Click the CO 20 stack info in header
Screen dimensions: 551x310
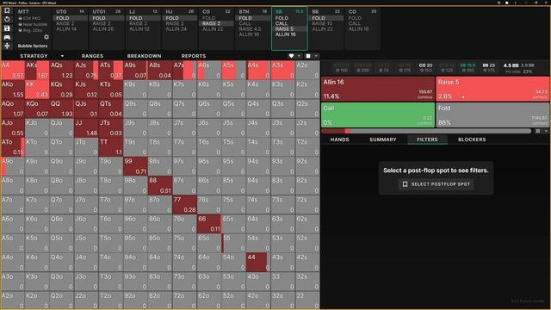click(425, 68)
